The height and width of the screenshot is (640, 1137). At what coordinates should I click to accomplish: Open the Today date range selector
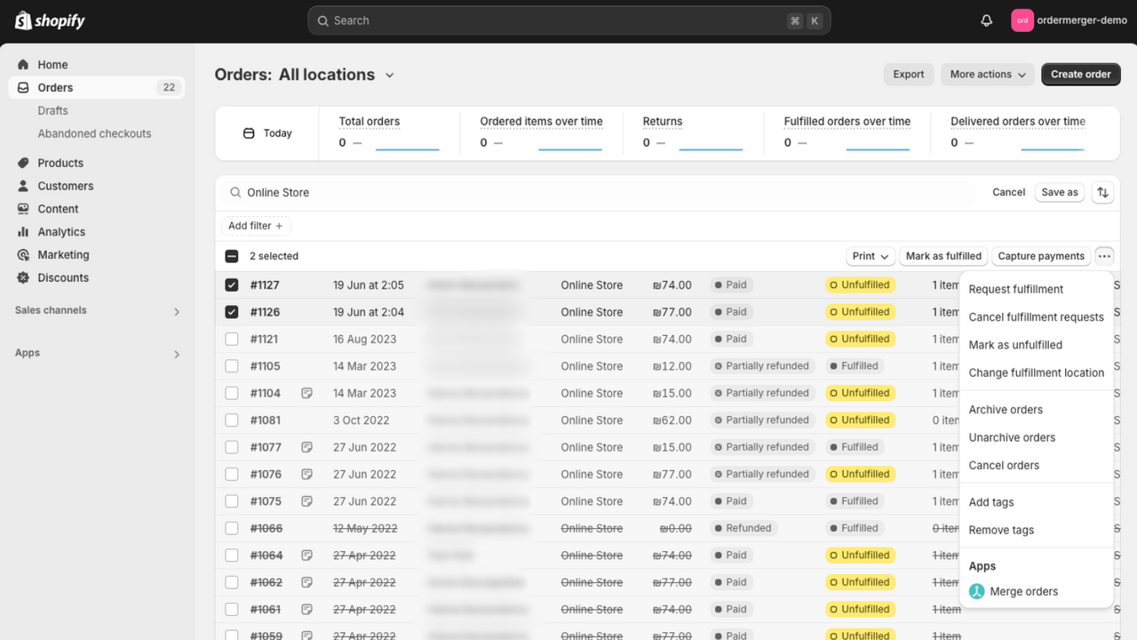267,133
